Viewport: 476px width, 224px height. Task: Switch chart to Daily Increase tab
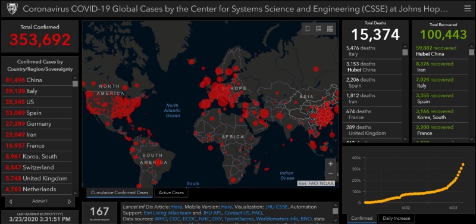(396, 218)
